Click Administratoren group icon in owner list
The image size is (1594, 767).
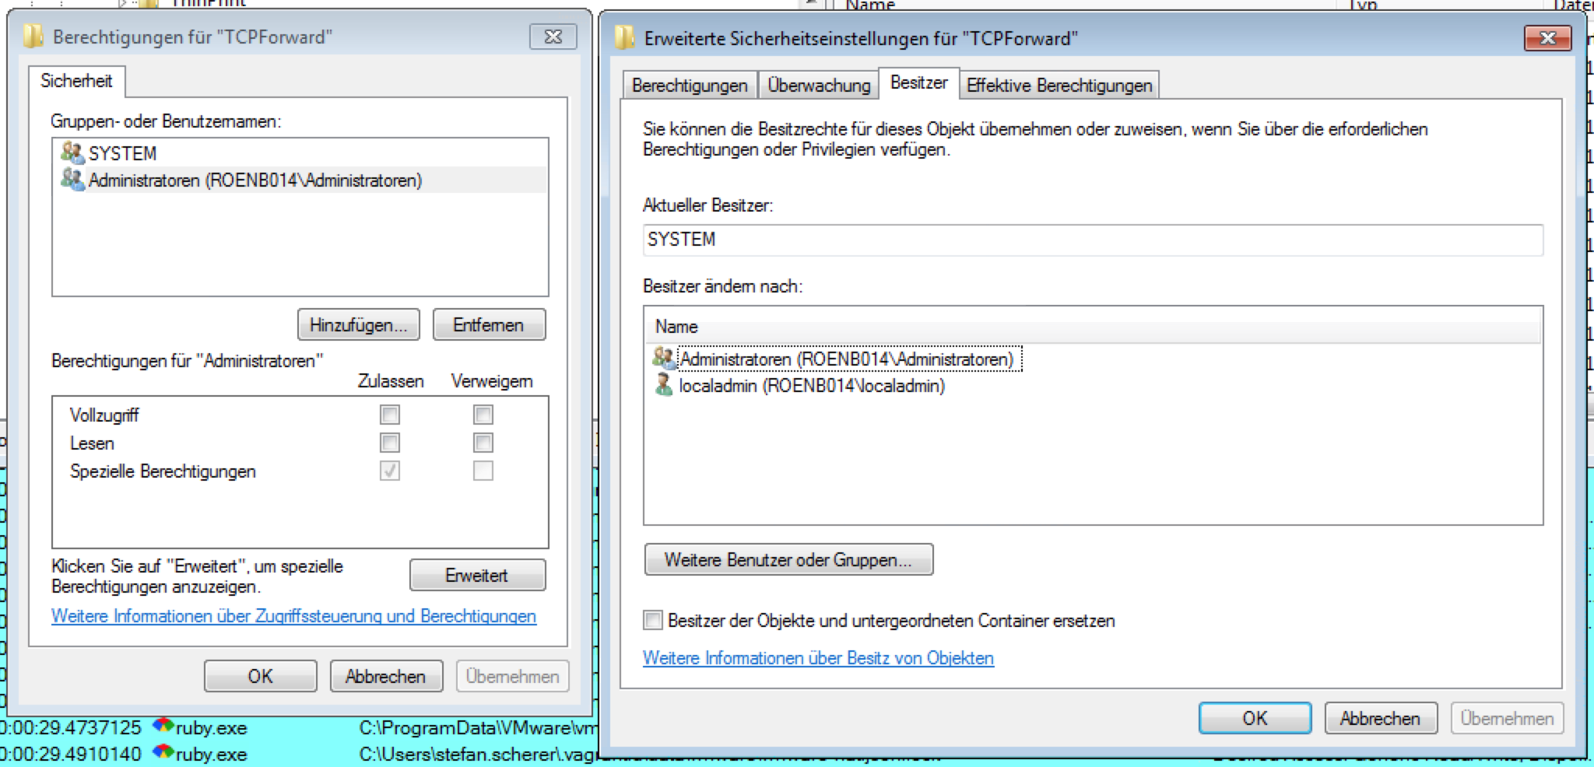click(x=664, y=359)
